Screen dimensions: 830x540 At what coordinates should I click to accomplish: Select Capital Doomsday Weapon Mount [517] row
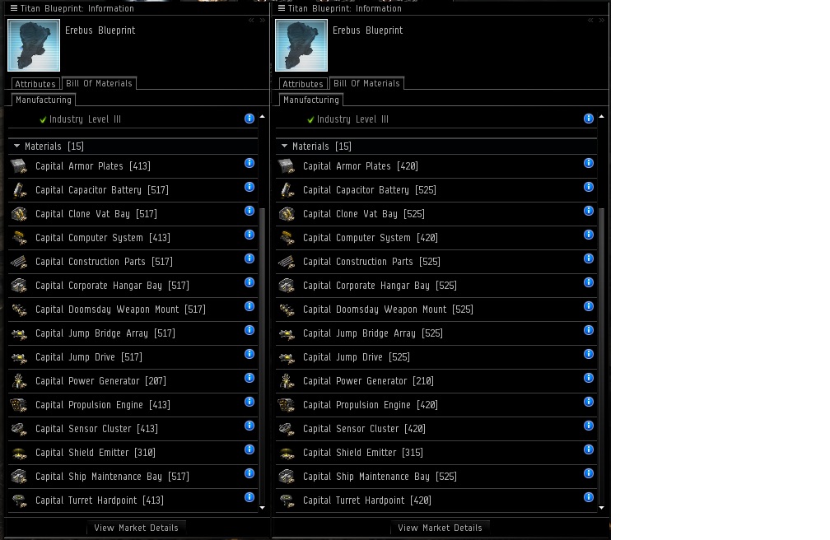click(x=133, y=310)
